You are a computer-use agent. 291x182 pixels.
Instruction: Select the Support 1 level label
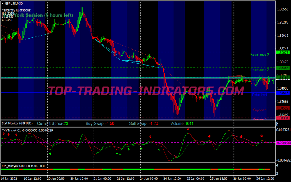tap(260, 110)
